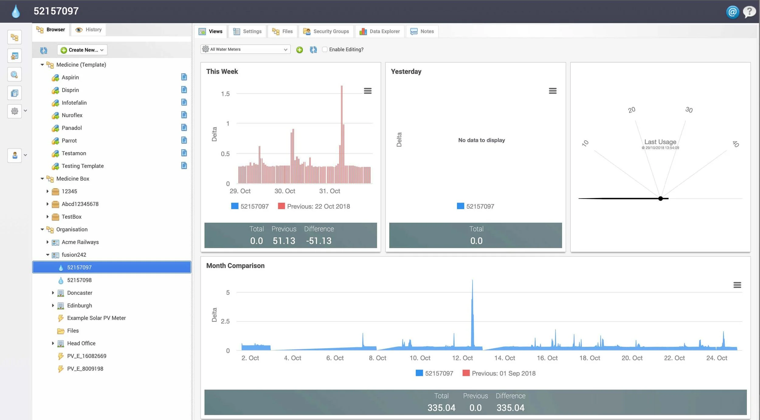The height and width of the screenshot is (420, 760).
Task: Click the left sidebar search magnifier icon
Action: point(14,75)
